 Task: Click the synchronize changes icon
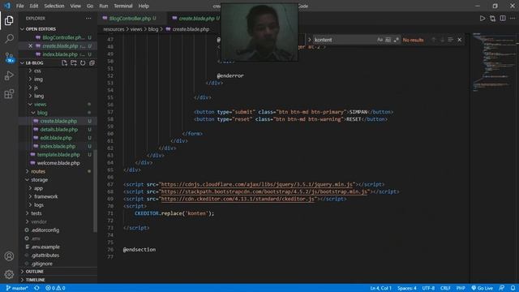click(36, 288)
